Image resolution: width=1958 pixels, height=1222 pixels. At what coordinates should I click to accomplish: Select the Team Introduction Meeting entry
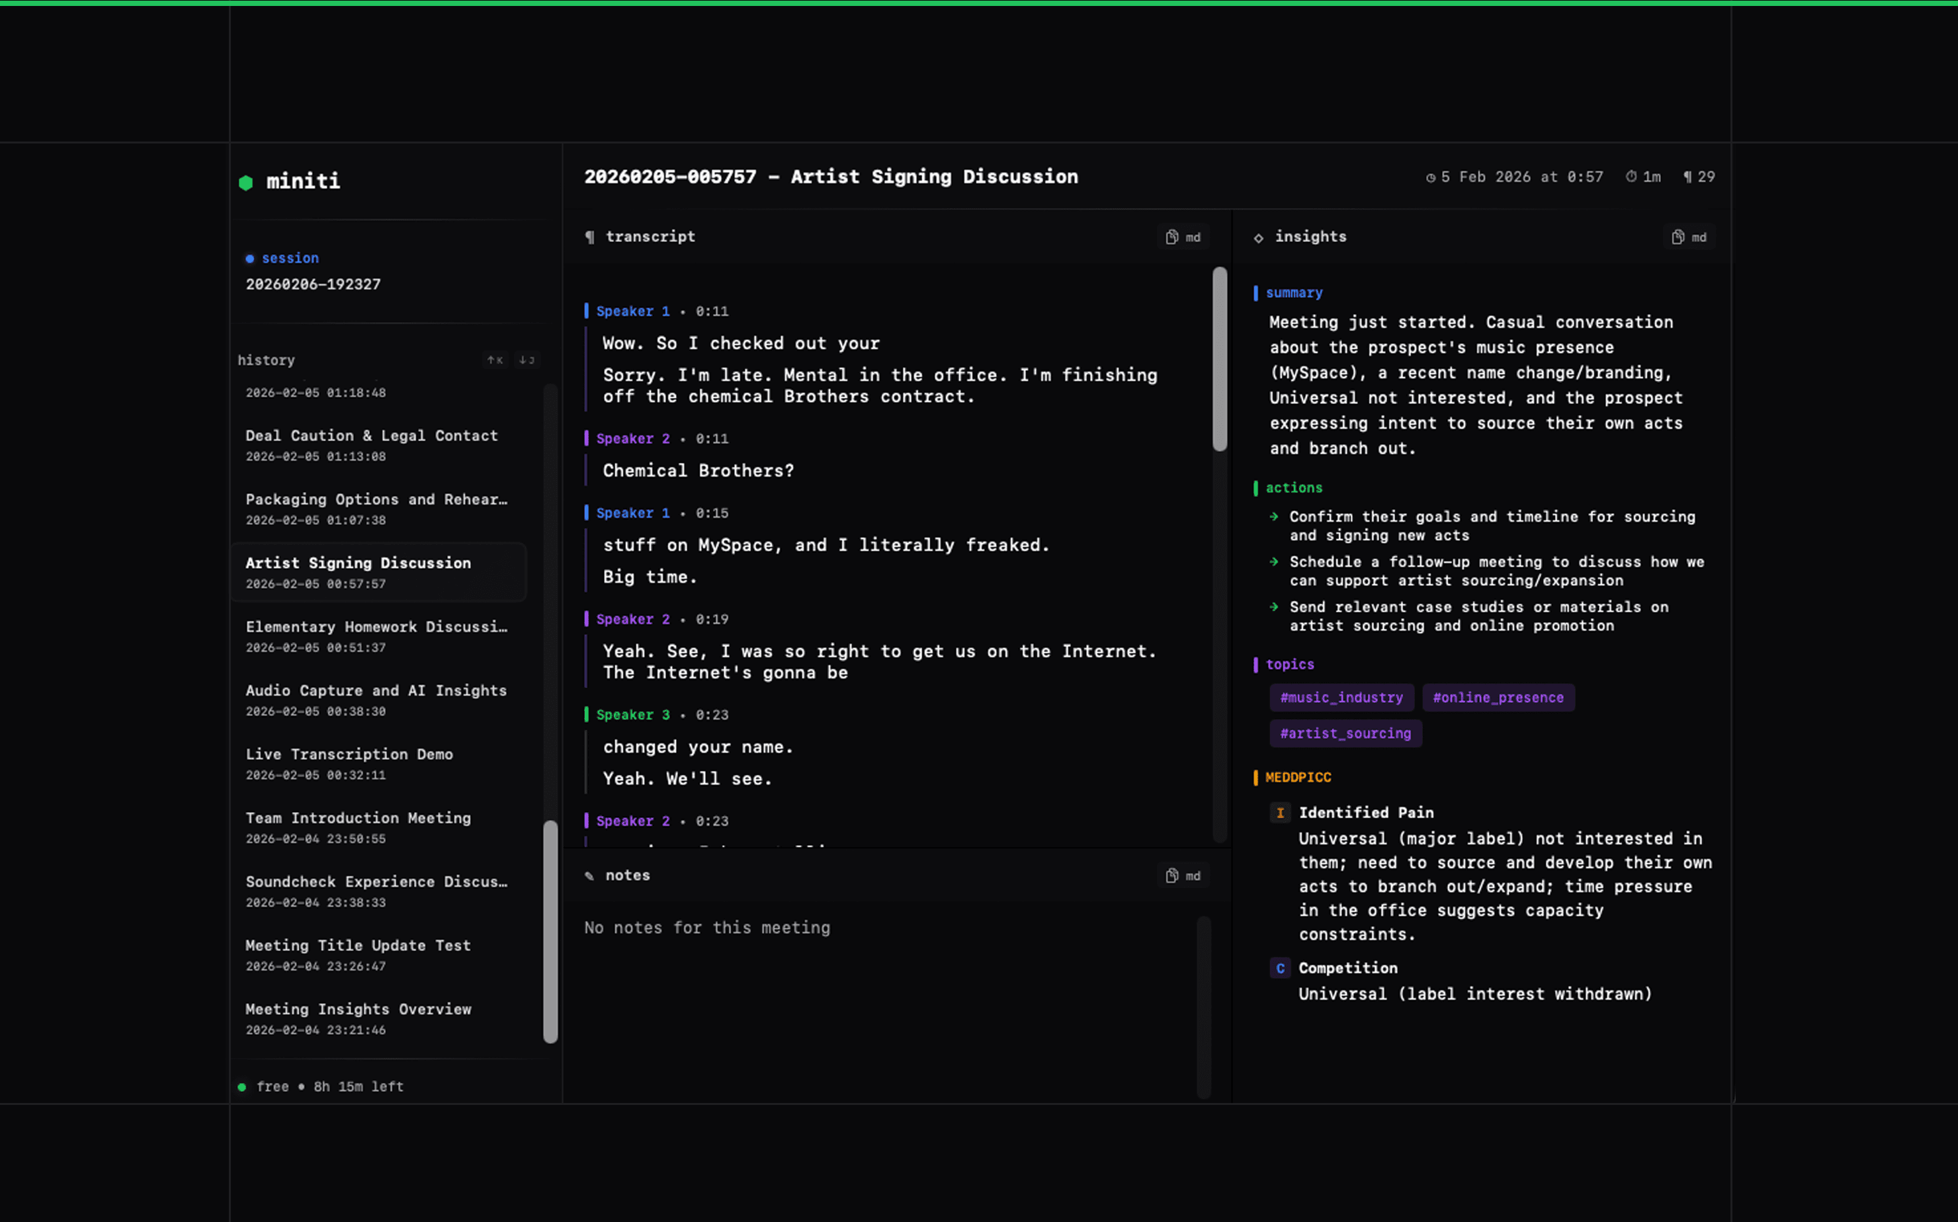pyautogui.click(x=379, y=827)
